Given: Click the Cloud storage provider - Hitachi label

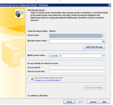Looking at the screenshot, I should [42, 31].
